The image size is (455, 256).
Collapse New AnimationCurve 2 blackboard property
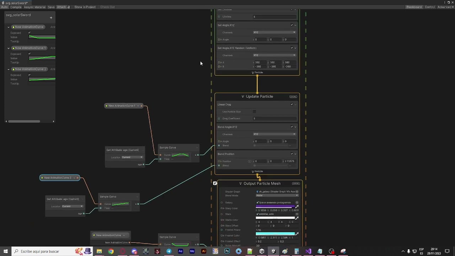pyautogui.click(x=9, y=69)
